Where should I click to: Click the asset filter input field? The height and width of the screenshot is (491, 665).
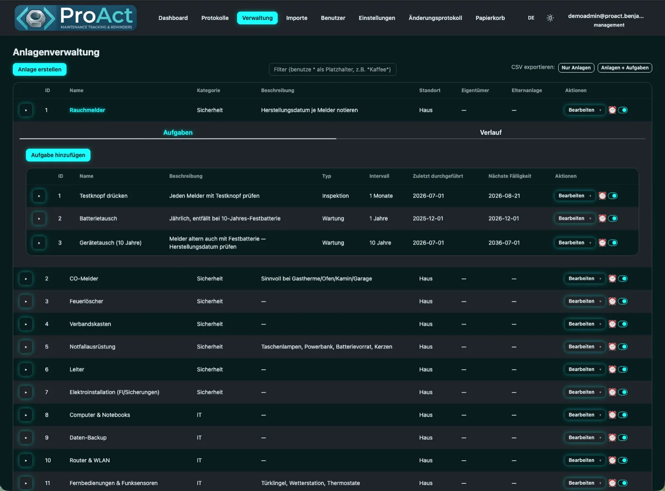(332, 69)
